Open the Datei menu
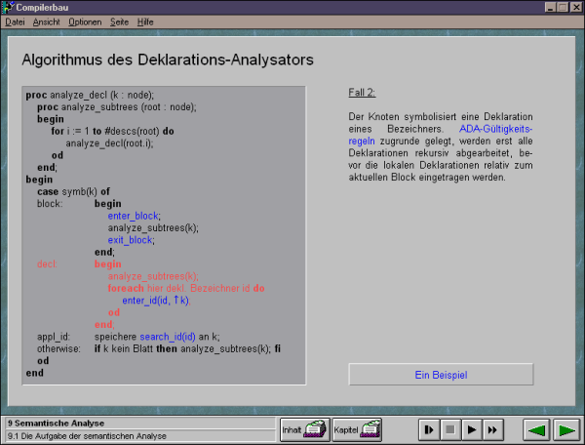Image resolution: width=585 pixels, height=445 pixels. [15, 22]
